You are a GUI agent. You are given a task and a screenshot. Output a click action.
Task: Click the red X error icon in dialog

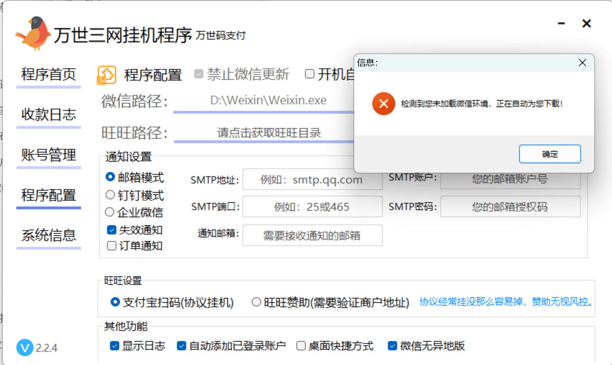coord(384,104)
